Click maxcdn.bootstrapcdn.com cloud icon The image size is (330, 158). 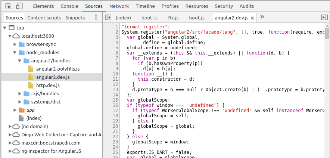[x=17, y=143]
